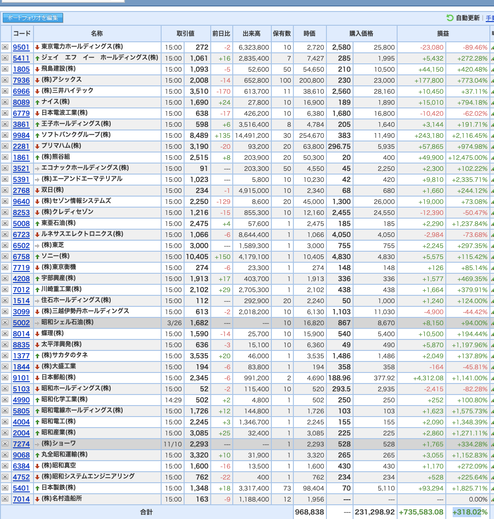Image resolution: width=494 pixels, height=519 pixels.
Task: Remove 5411 ジェイエフイー with the X icon
Action: [5, 58]
